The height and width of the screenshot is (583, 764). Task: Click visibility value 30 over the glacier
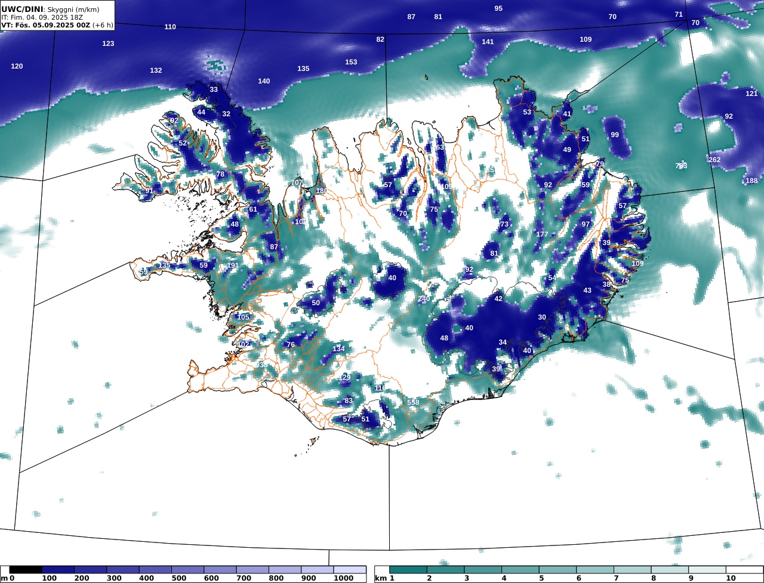click(542, 317)
